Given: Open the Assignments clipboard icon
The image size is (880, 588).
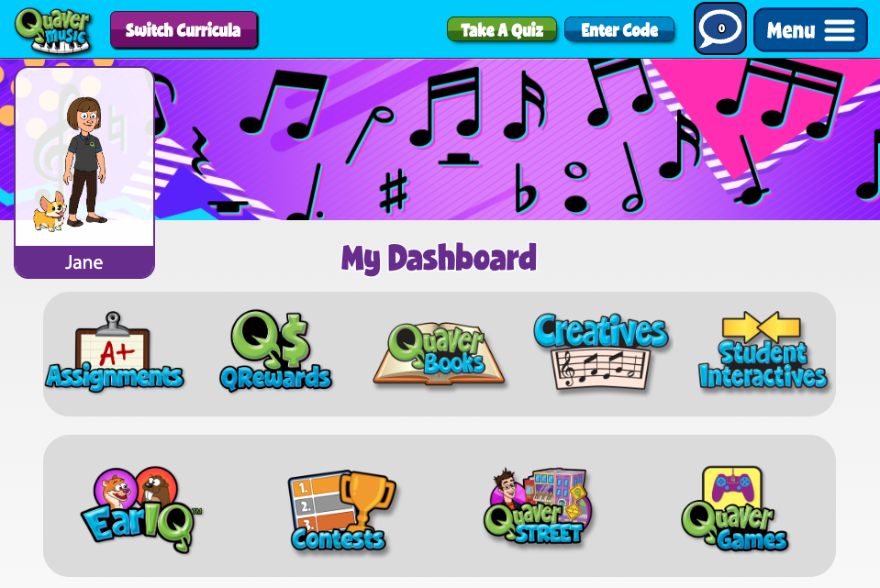Looking at the screenshot, I should (115, 351).
